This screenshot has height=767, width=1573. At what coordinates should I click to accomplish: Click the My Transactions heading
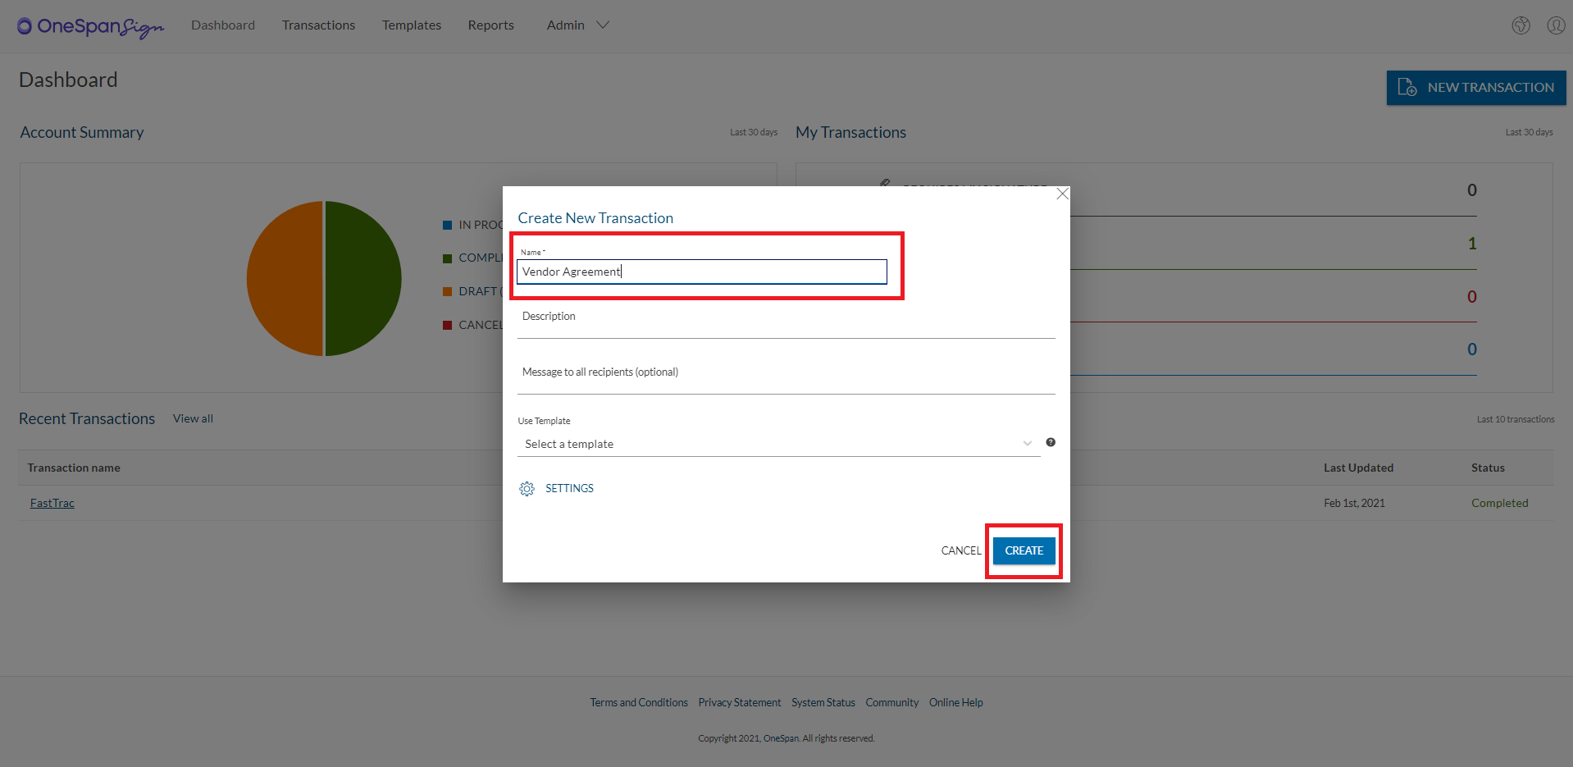(x=851, y=132)
